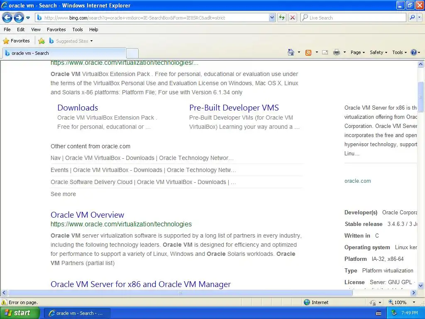Open 'Events | Oracle VM VirtualBox - Downloads' link
Screen dimensions: 425x319
143,170
